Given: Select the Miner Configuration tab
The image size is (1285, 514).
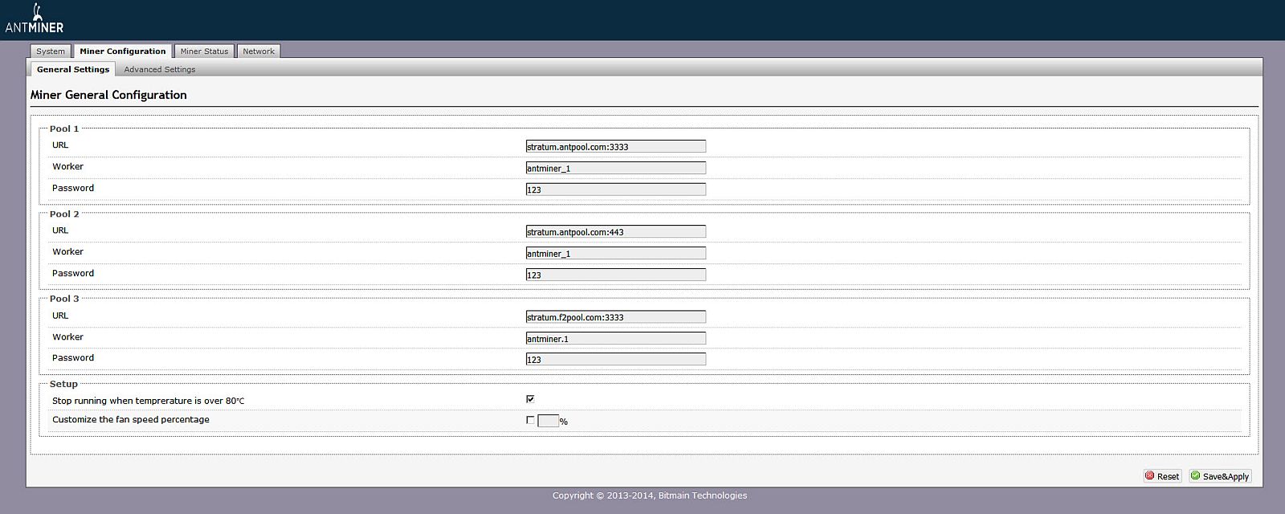Looking at the screenshot, I should [x=122, y=51].
